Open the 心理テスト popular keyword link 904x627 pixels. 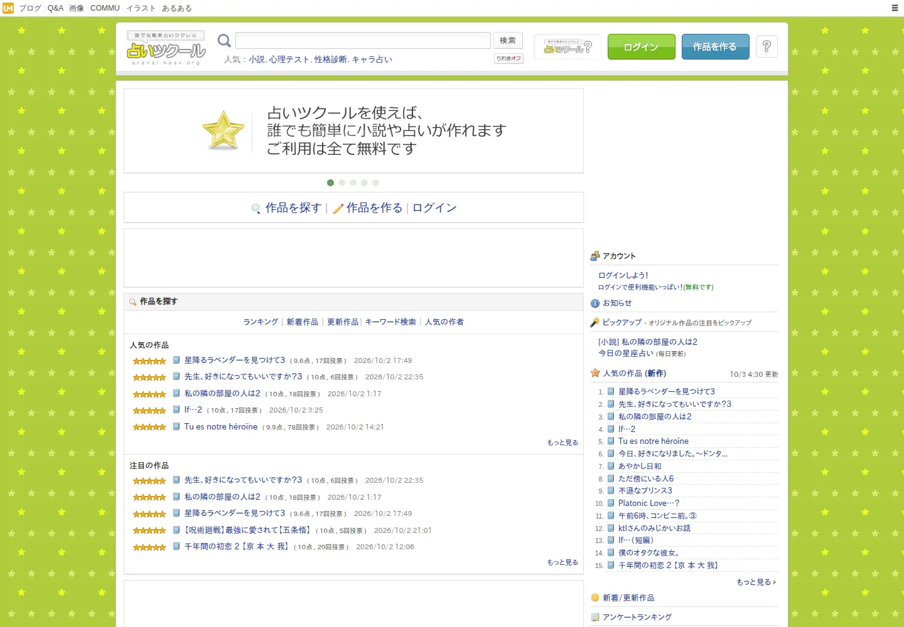click(x=289, y=60)
